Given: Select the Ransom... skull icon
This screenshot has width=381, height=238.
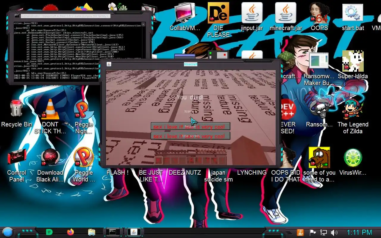Looking at the screenshot, I should [x=319, y=114].
